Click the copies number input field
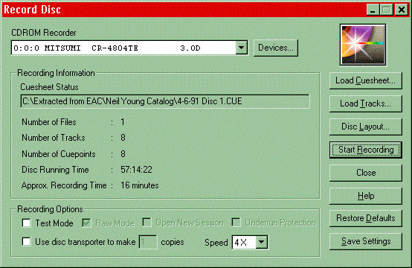412x268 pixels. point(148,242)
